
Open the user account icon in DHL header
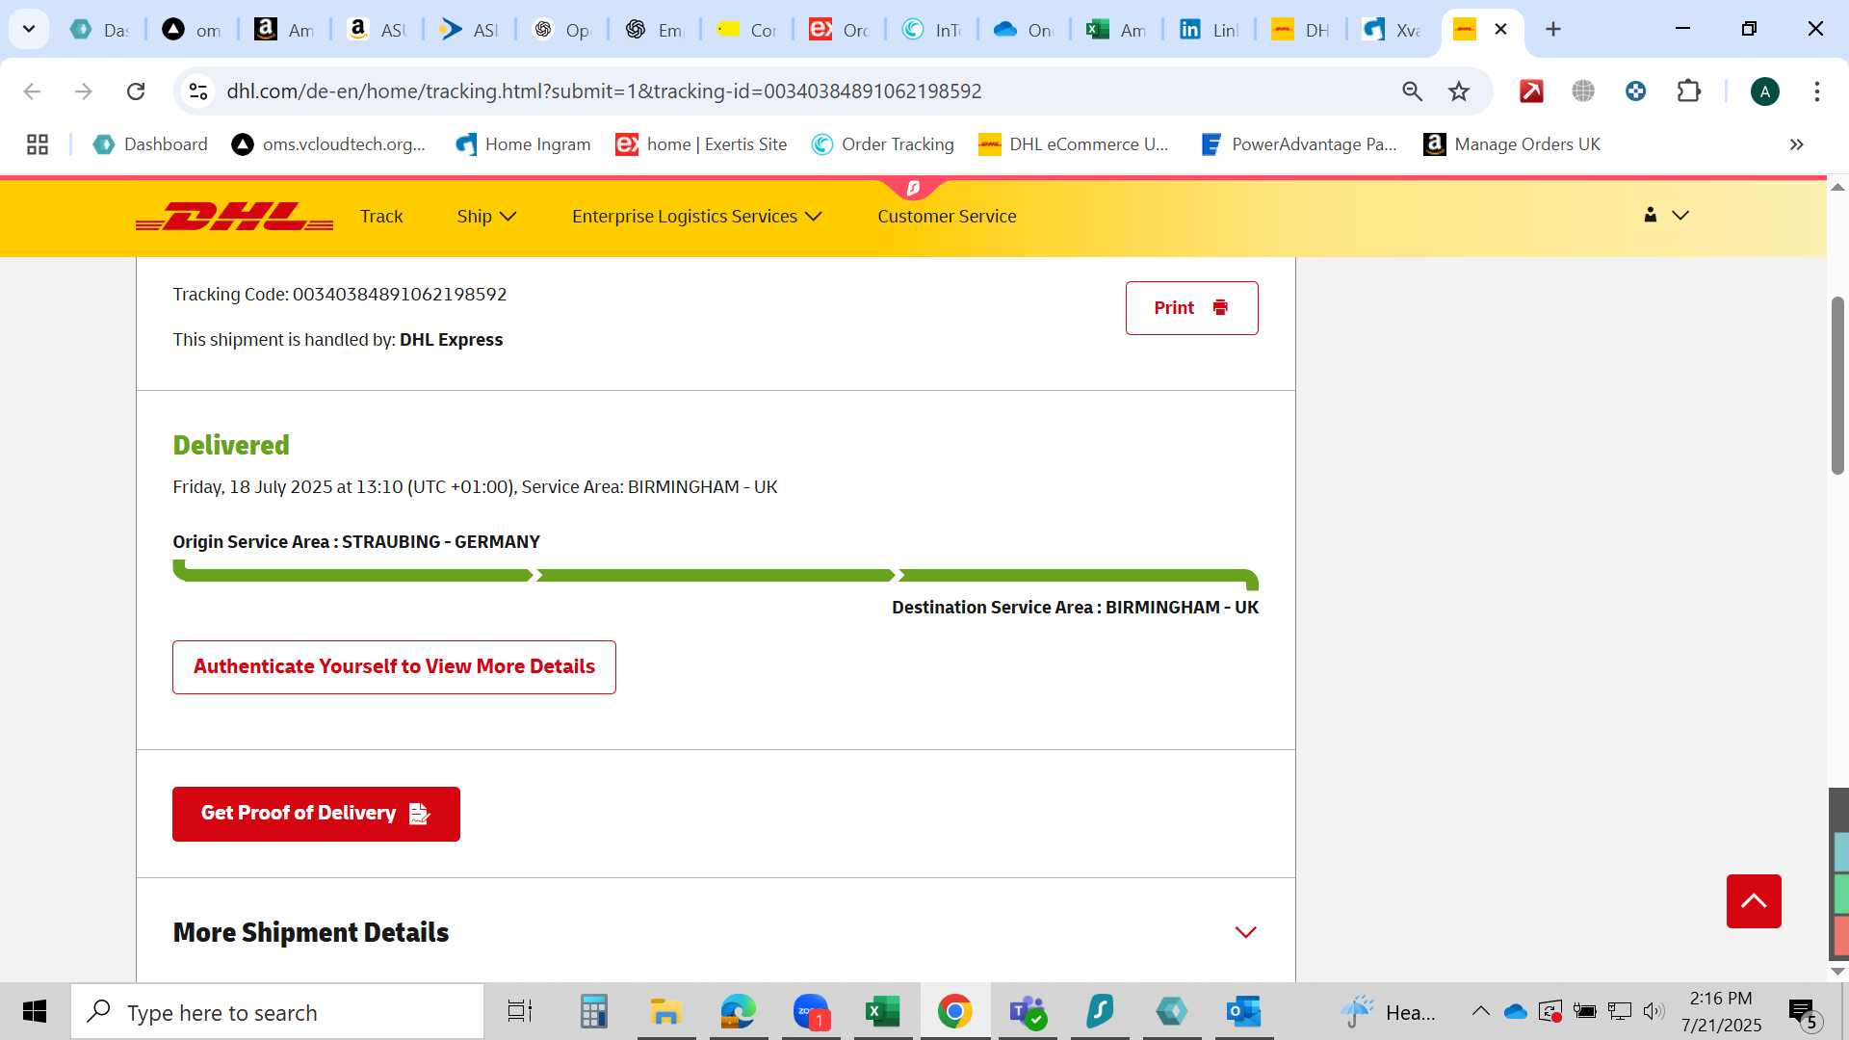tap(1650, 215)
